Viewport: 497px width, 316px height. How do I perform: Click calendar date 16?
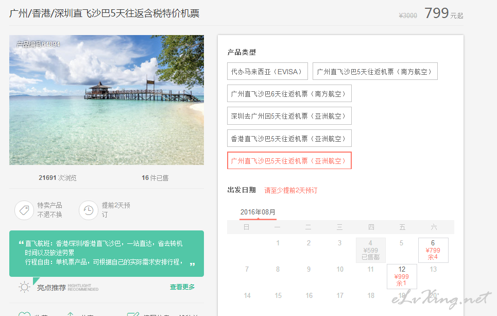point(309,296)
